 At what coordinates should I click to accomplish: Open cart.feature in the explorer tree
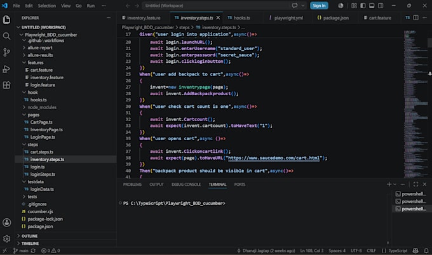tap(41, 70)
